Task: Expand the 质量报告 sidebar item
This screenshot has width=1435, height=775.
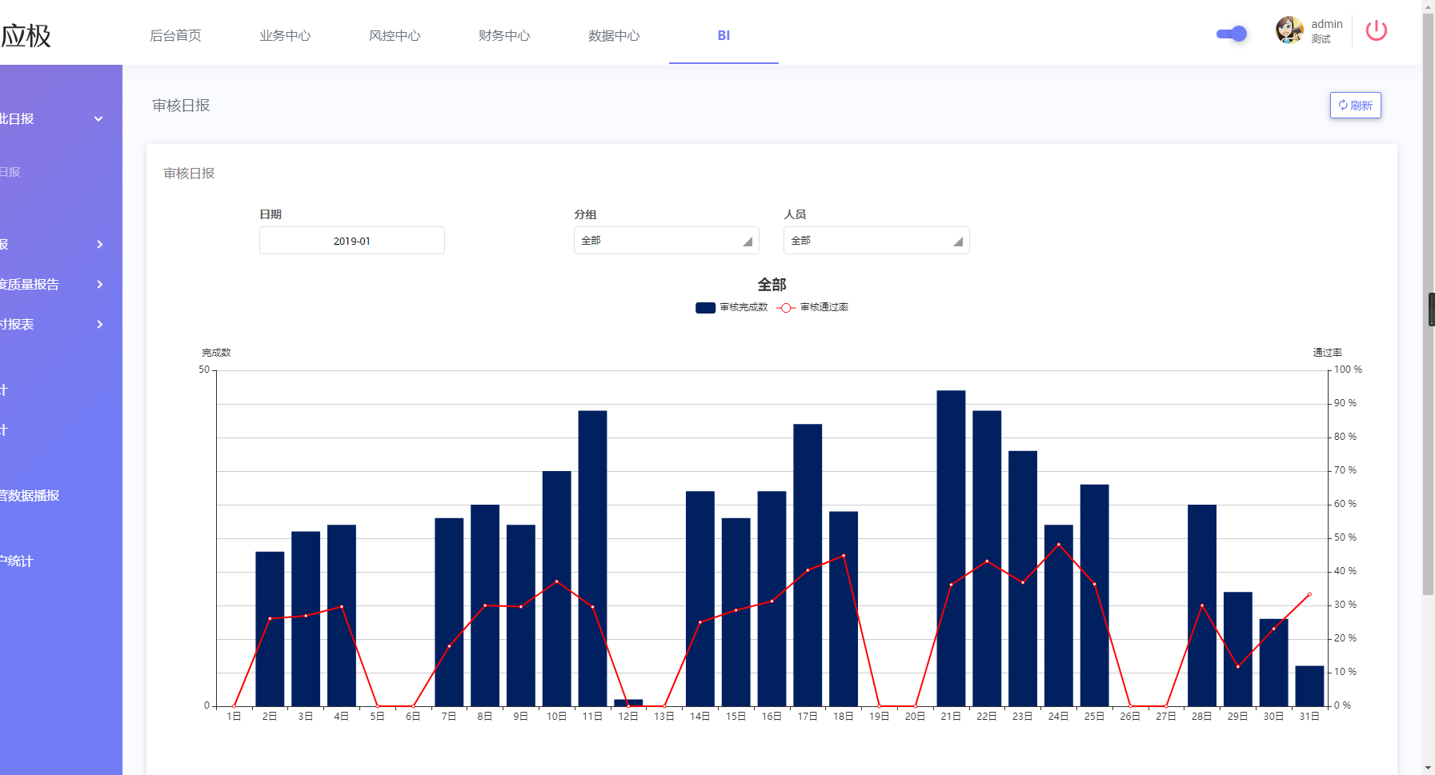Action: point(53,284)
